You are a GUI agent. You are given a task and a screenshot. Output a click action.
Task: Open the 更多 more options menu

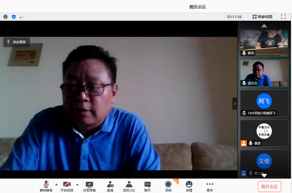[210, 185]
